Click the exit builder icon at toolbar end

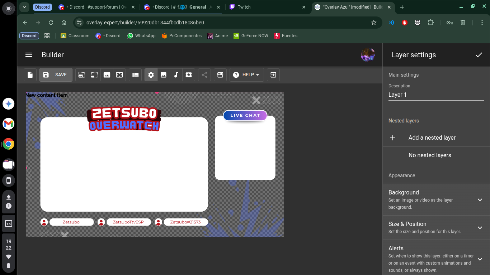pyautogui.click(x=273, y=75)
